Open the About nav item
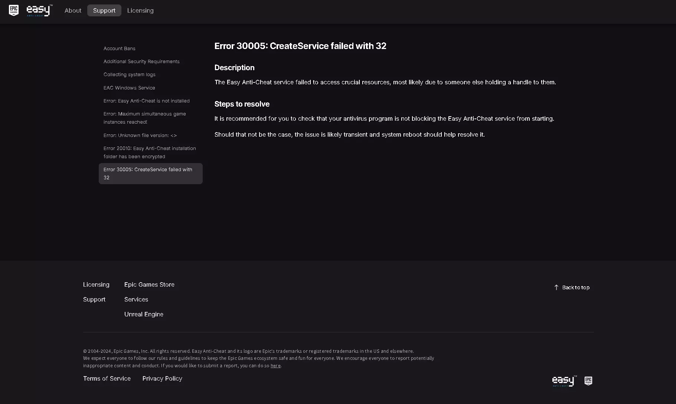This screenshot has width=676, height=404. click(x=73, y=10)
